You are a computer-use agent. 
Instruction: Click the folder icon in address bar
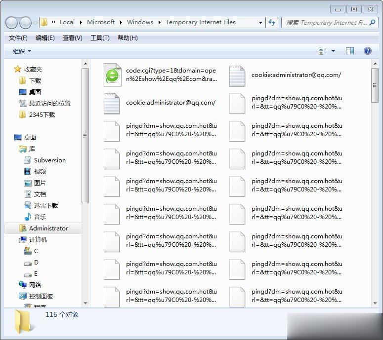coord(44,22)
